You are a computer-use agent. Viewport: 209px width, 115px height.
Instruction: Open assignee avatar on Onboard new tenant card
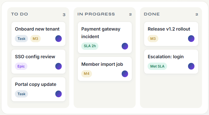(x=59, y=39)
